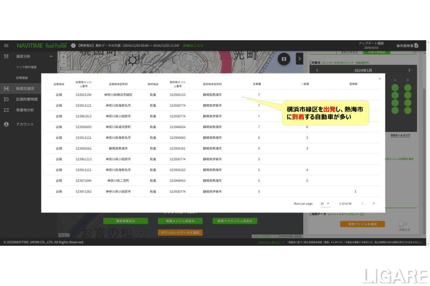The height and width of the screenshot is (286, 430).
Task: Click the ダウンロードデータを選択 orange button
Action: (180, 232)
